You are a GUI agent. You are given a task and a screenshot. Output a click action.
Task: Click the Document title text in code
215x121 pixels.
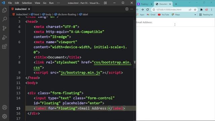(x=56, y=57)
